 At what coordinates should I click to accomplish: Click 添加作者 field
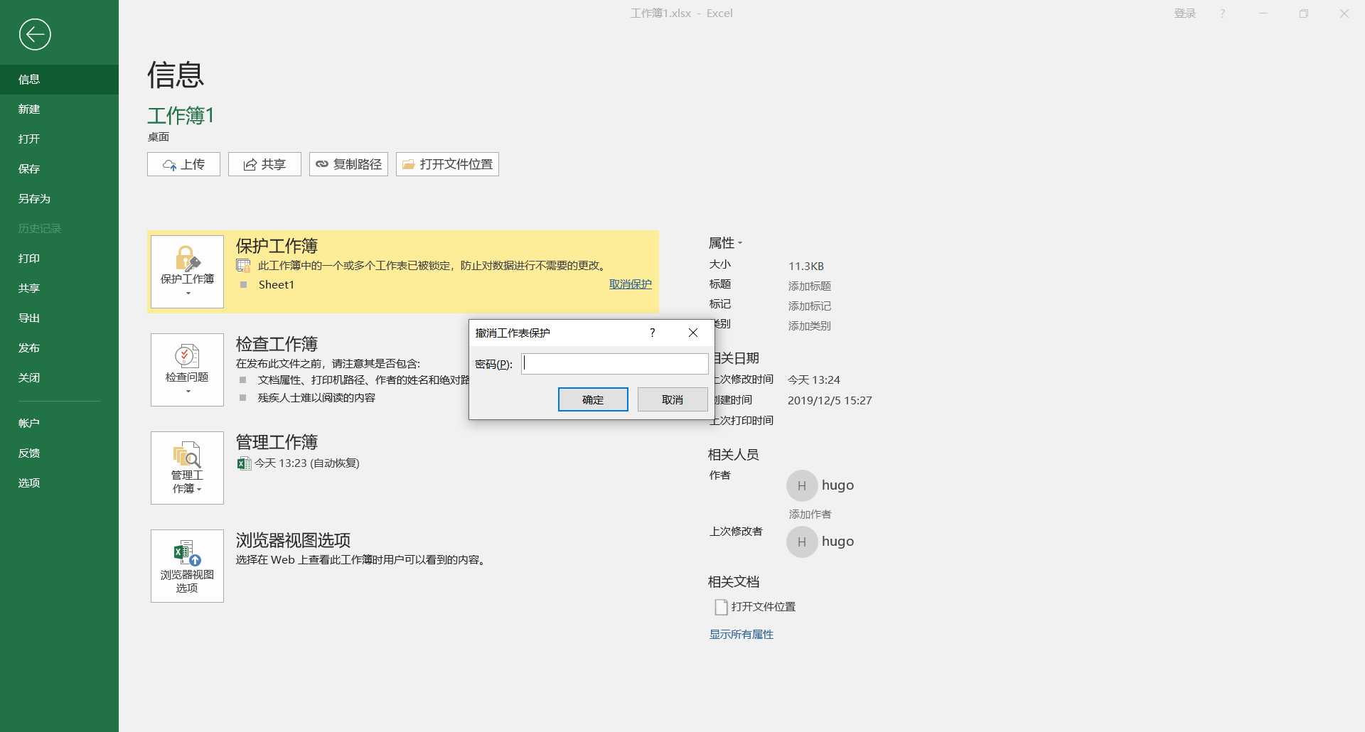point(810,514)
